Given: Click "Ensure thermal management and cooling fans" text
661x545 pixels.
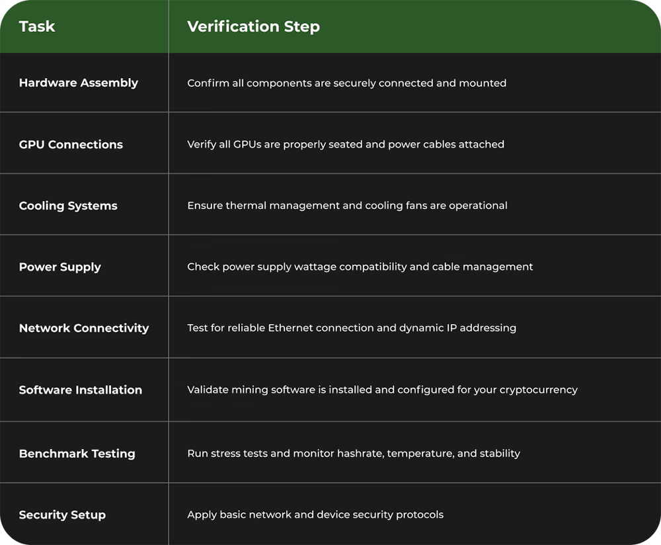Looking at the screenshot, I should 307,206.
